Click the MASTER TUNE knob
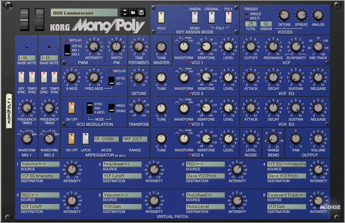The image size is (345, 223). [x=161, y=47]
